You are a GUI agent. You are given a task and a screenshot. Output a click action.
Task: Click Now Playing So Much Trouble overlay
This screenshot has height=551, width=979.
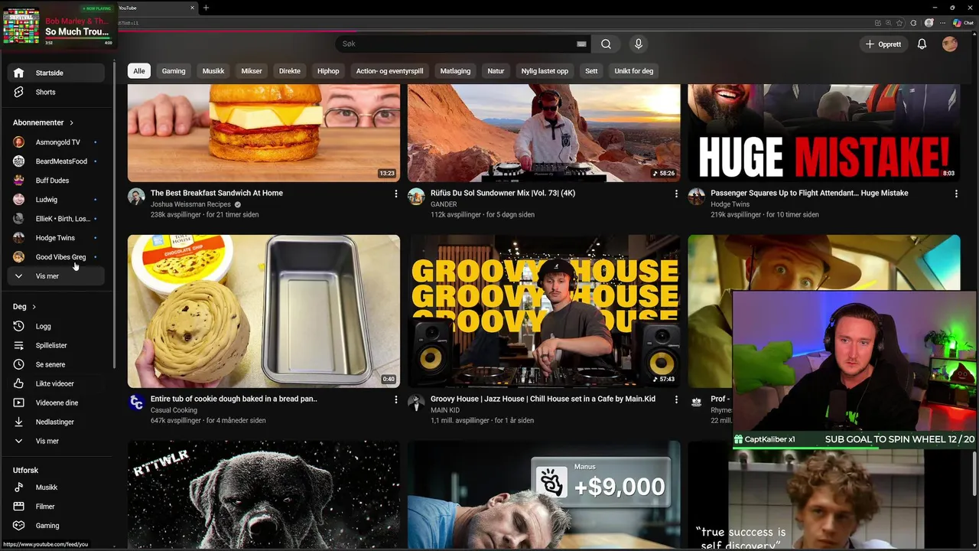click(58, 26)
